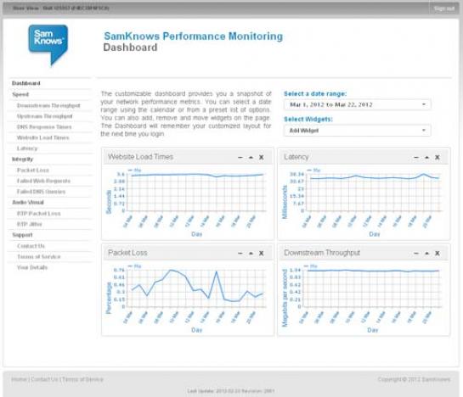Select the Support sidebar section
This screenshot has width=463, height=397.
point(22,235)
